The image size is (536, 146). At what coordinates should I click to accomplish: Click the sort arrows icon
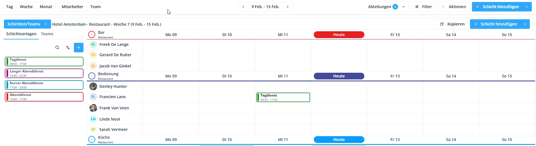click(68, 48)
